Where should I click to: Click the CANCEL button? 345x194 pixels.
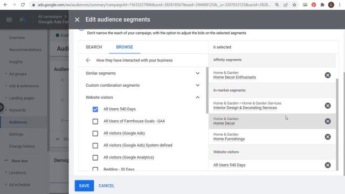click(x=106, y=185)
